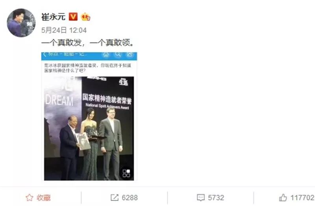The width and height of the screenshot is (315, 206).
Task: Click the 收藏 text label
Action: tap(44, 198)
